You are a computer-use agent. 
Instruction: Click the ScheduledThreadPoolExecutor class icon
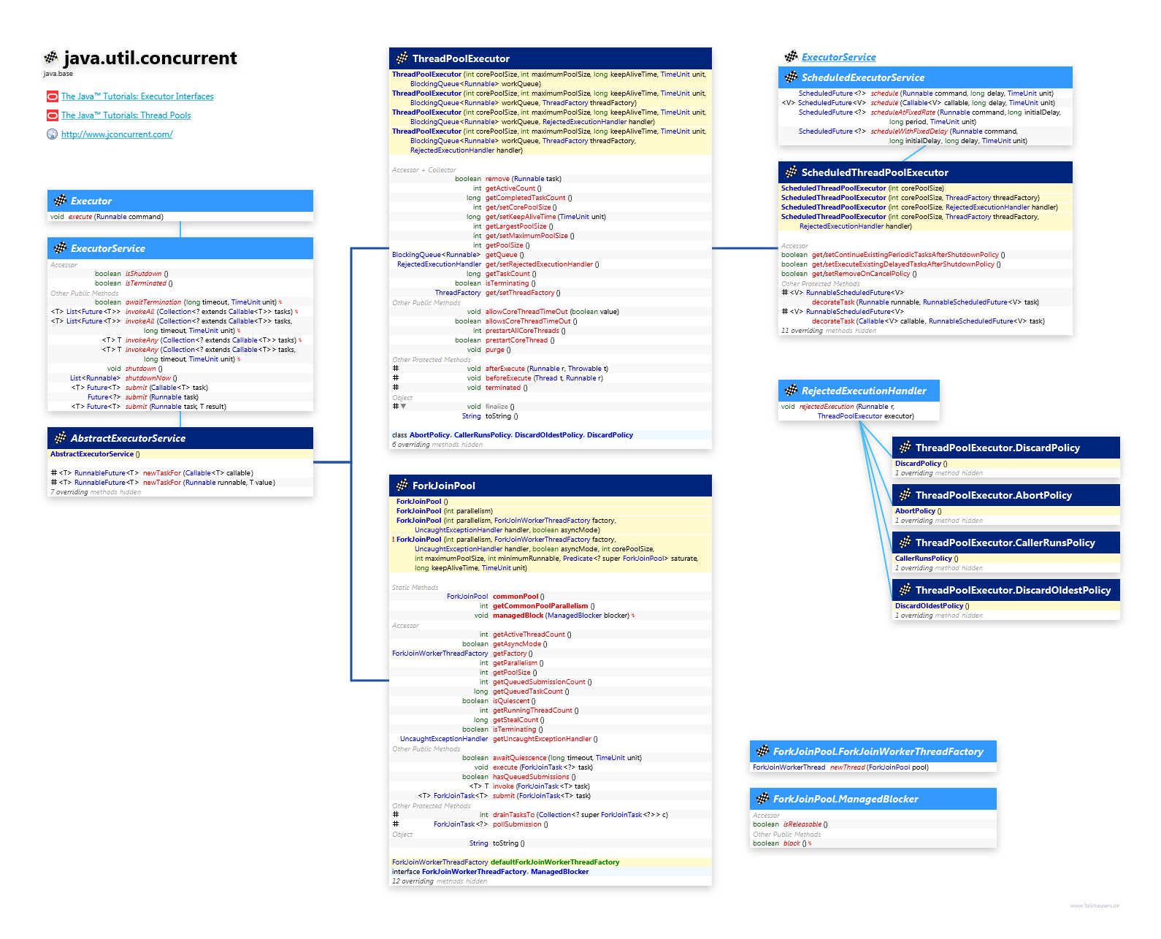click(791, 172)
